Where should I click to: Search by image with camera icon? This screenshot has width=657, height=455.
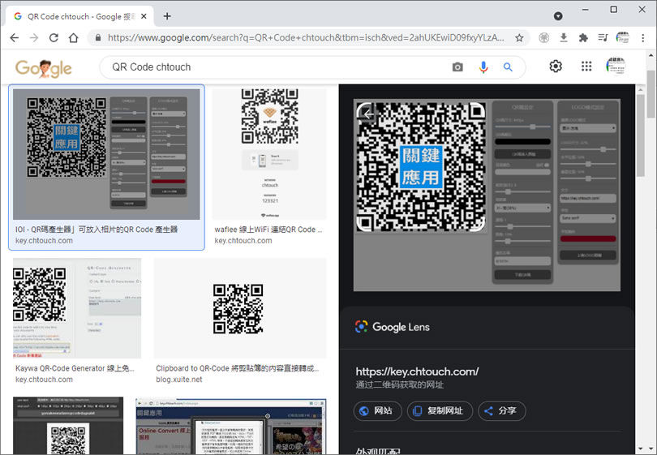pos(457,67)
